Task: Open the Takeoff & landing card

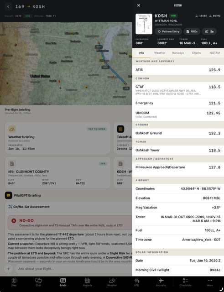Action: click(x=123, y=138)
